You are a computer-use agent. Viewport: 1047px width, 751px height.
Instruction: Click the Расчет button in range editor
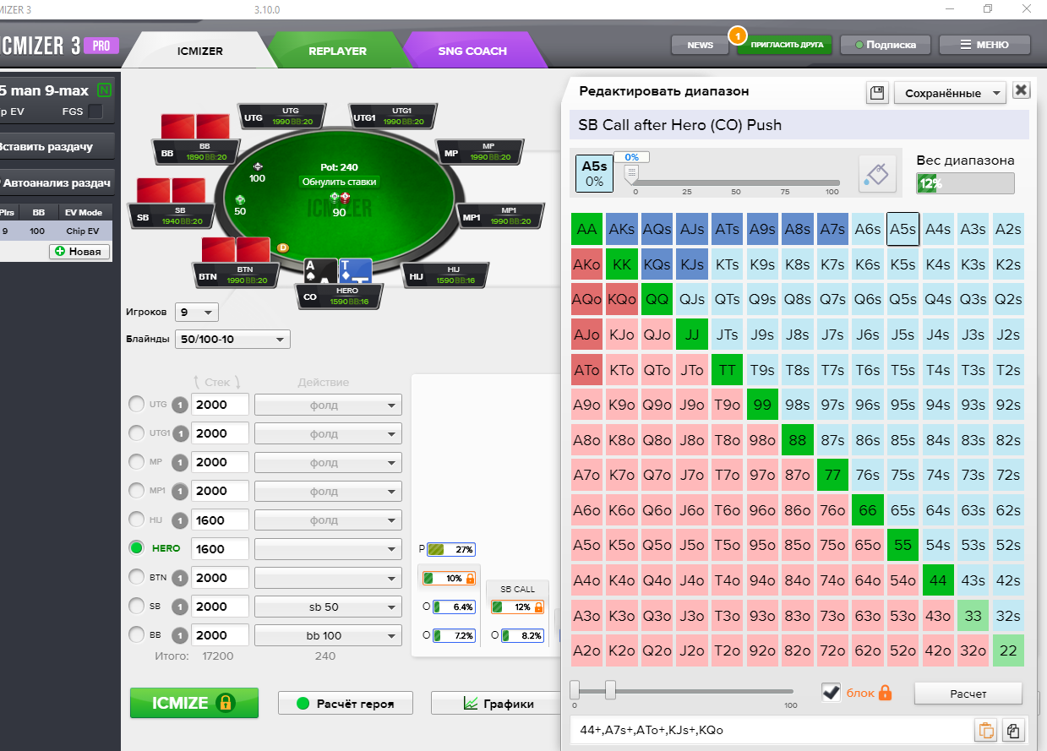point(968,694)
